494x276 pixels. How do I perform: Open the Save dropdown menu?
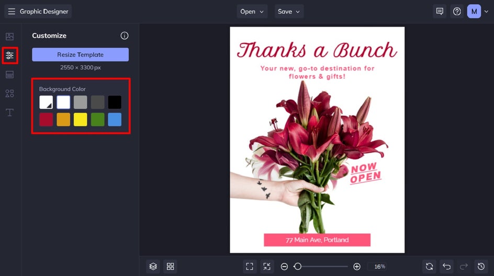289,11
